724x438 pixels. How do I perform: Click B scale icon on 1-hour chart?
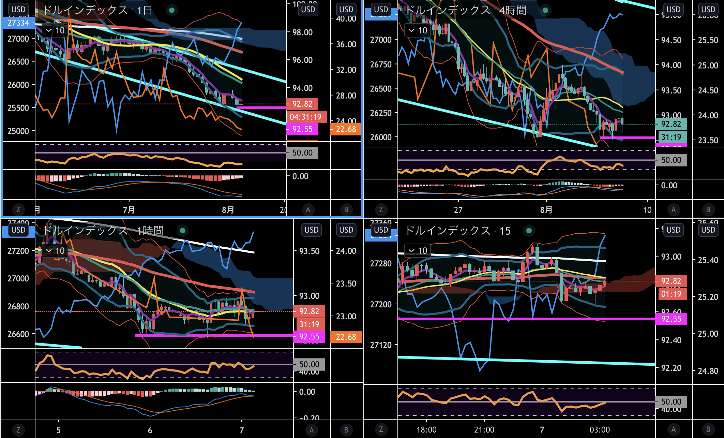tap(346, 430)
